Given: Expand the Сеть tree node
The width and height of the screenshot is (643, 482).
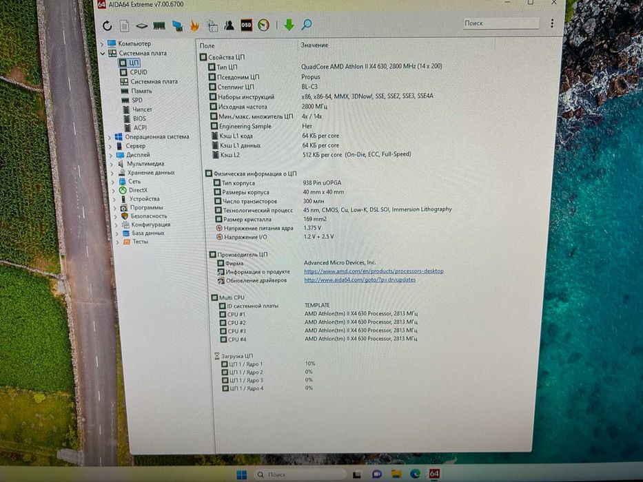Looking at the screenshot, I should click(x=113, y=182).
